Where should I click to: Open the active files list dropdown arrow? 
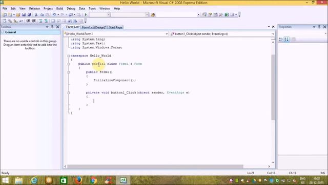269,27
